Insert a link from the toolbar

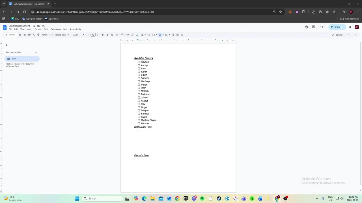click(x=128, y=35)
